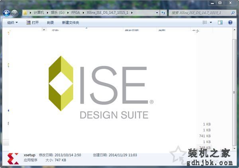Click the xsetup Xilinx icon in details pane
Viewport: 239px width, 168px height.
(x=13, y=159)
